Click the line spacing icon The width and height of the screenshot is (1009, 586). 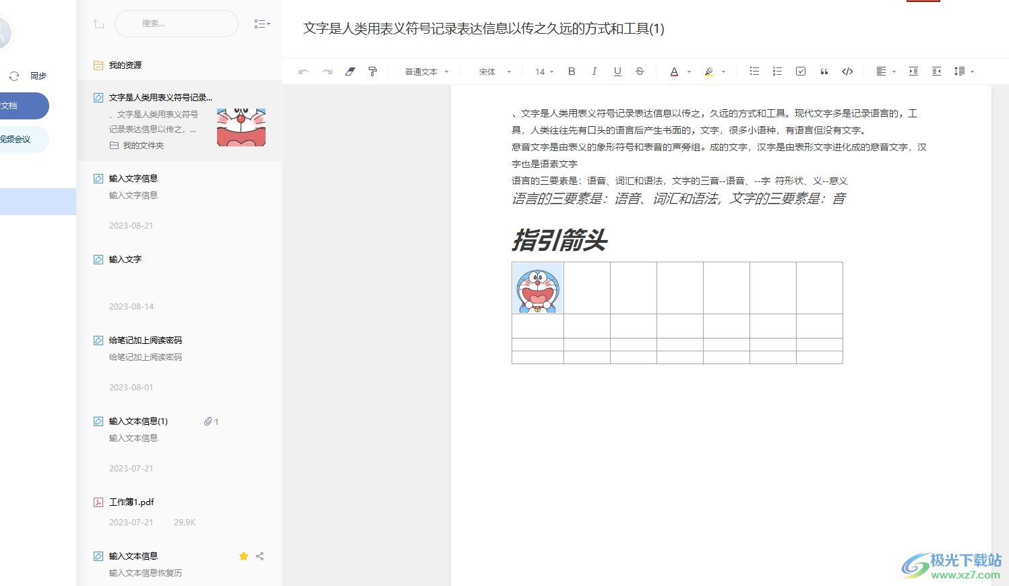coord(959,71)
